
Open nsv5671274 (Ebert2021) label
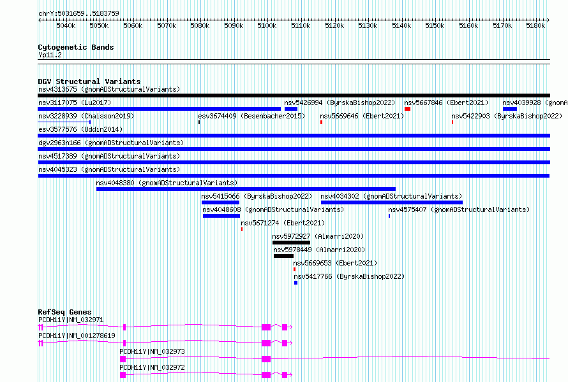(x=283, y=223)
